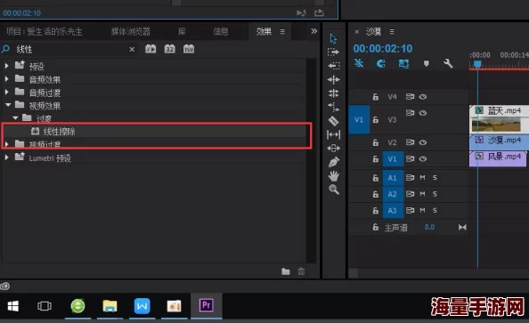Image resolution: width=529 pixels, height=323 pixels.
Task: Expand the 视频过渡 folder
Action: pos(6,144)
